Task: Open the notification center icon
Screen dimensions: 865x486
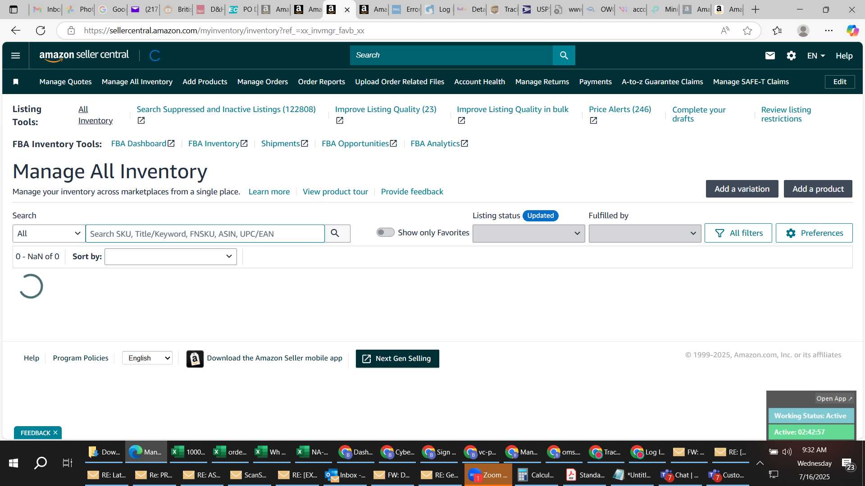Action: coord(848,464)
